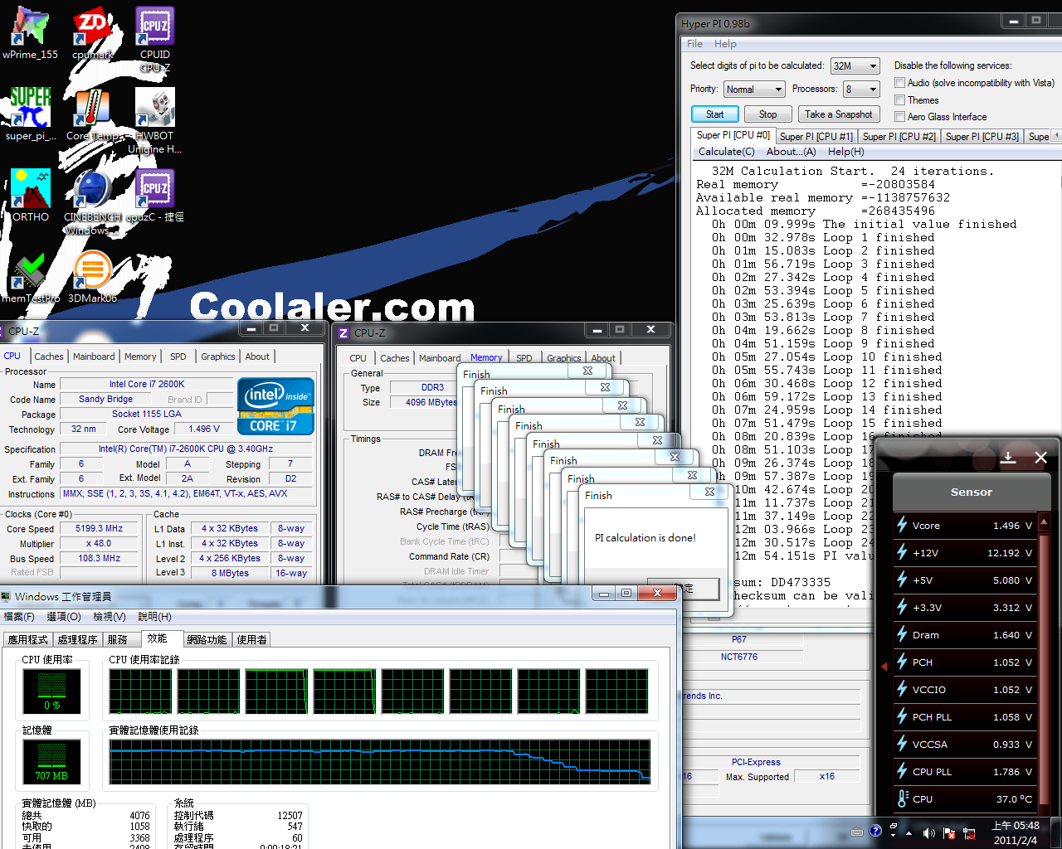Open the File menu in Hyper PI
This screenshot has width=1062, height=849.
(694, 44)
